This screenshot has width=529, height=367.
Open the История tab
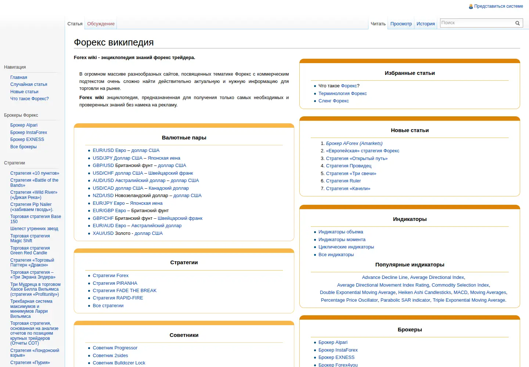click(426, 24)
